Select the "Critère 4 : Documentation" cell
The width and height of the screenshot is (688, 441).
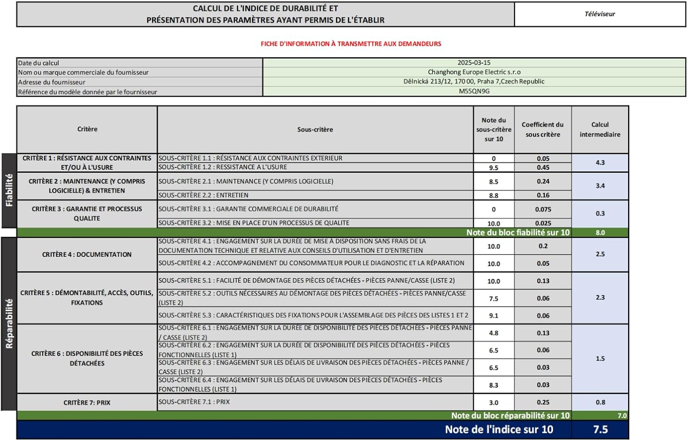coord(87,254)
